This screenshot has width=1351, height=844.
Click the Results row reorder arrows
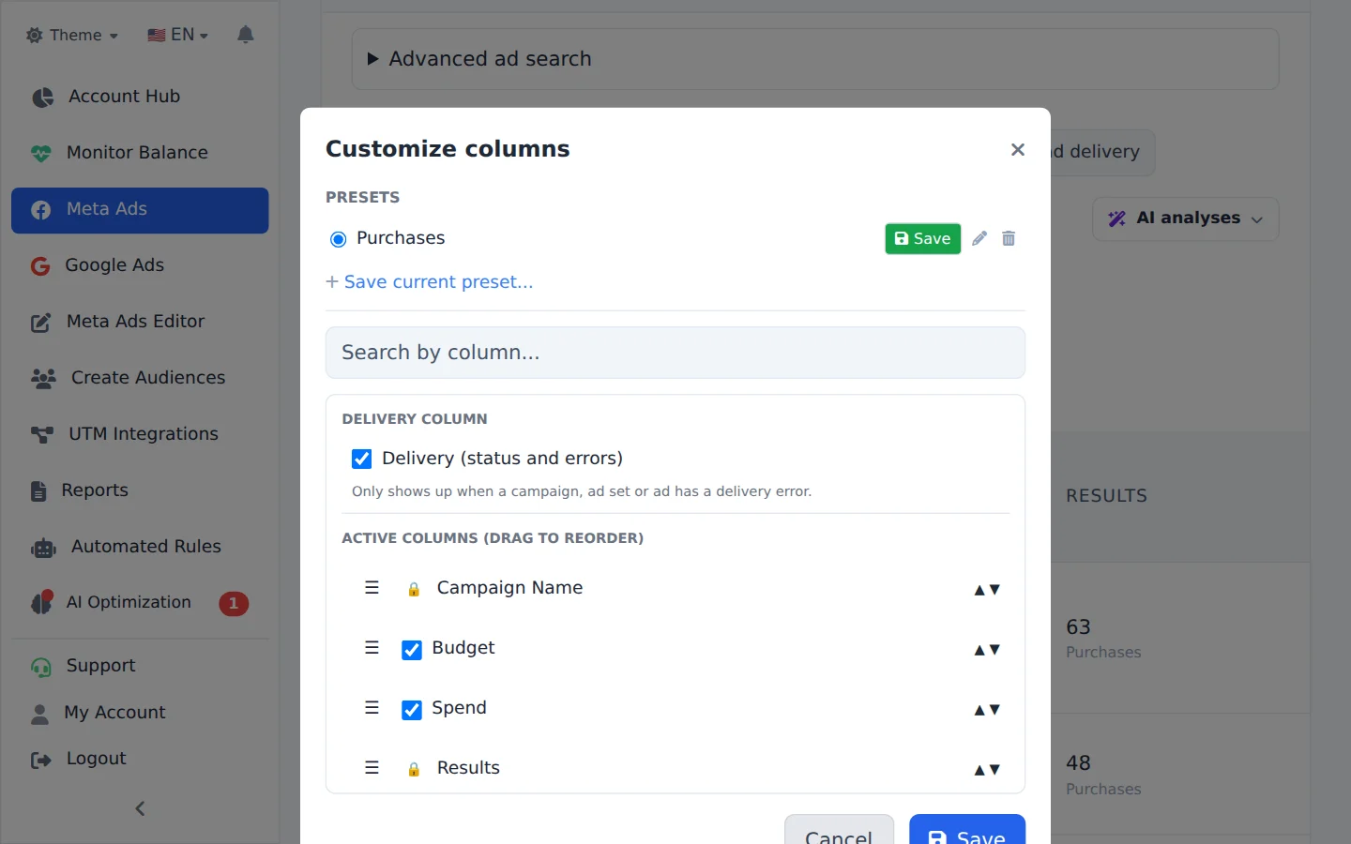point(987,770)
